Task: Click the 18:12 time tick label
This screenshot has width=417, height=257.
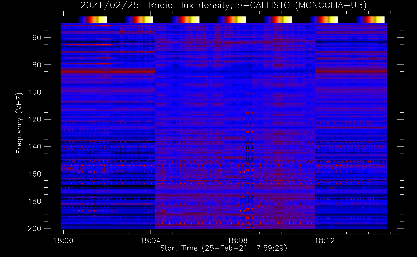Action: (325, 241)
